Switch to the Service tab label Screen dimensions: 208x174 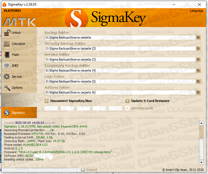coord(17,77)
